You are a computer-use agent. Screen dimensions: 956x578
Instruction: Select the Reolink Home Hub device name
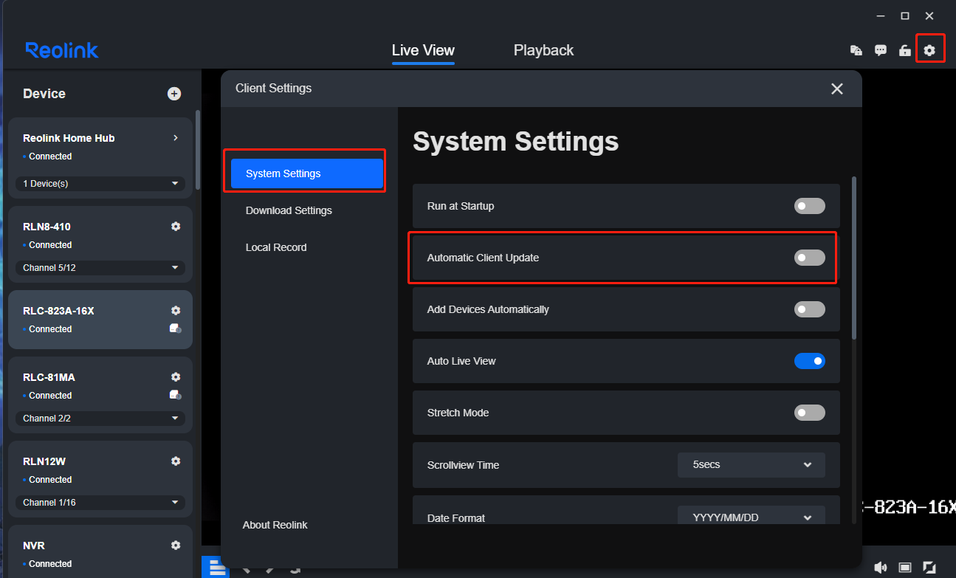(69, 138)
